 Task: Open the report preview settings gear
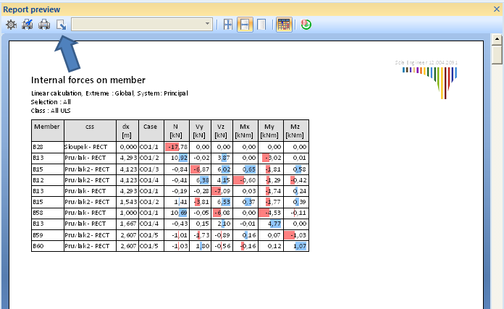tap(11, 25)
